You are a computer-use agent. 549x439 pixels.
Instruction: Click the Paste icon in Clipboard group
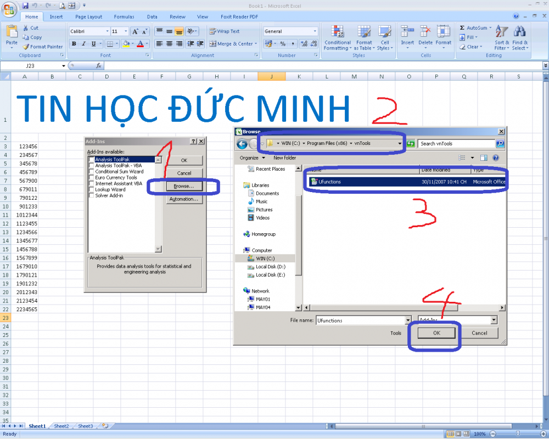pos(12,31)
